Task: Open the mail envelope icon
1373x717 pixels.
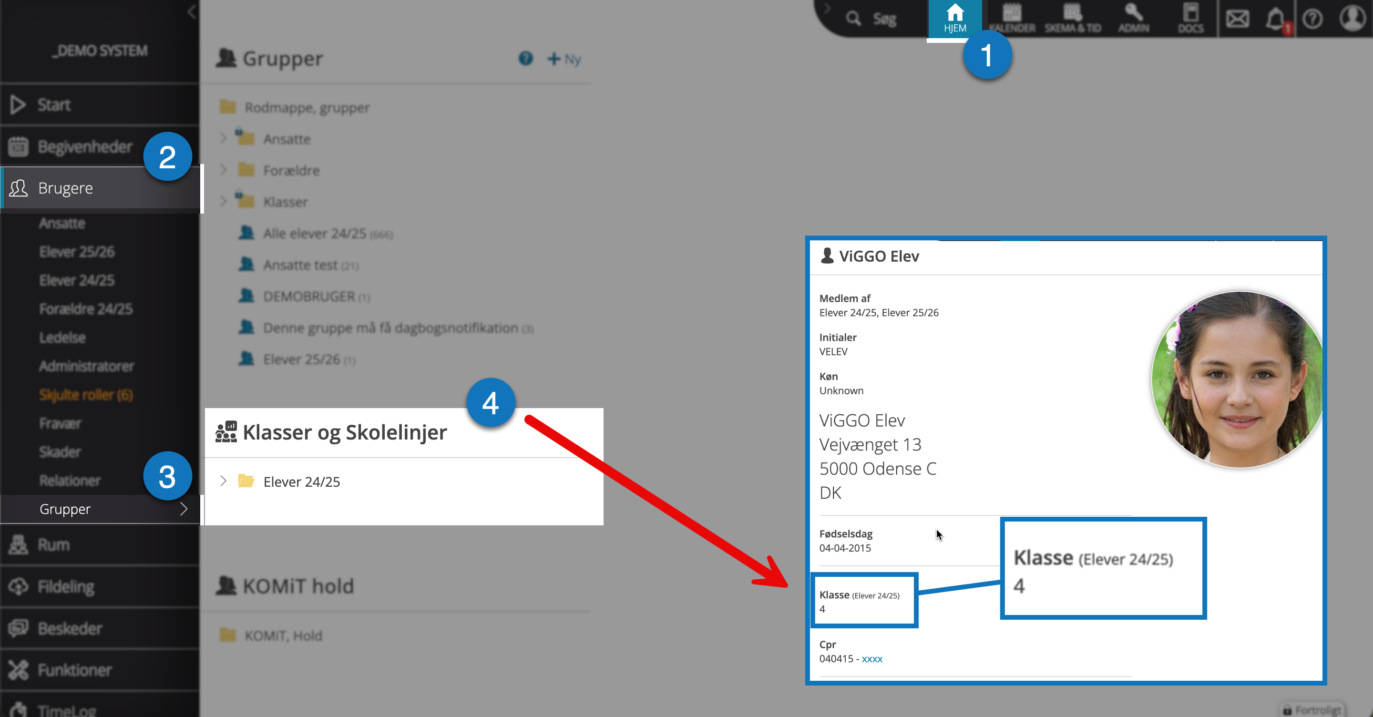Action: pyautogui.click(x=1237, y=19)
